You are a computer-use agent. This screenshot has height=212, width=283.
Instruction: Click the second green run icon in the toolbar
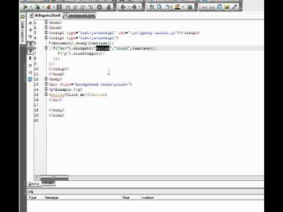[37, 7]
